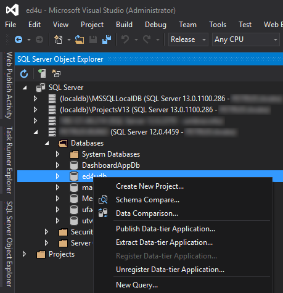Image resolution: width=283 pixels, height=293 pixels.
Task: Click the ProjectsV13 server icon
Action: pyautogui.click(x=52, y=110)
